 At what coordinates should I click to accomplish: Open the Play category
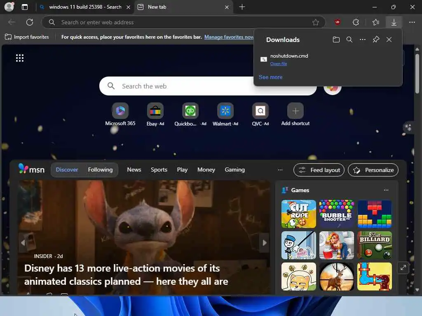pyautogui.click(x=182, y=170)
